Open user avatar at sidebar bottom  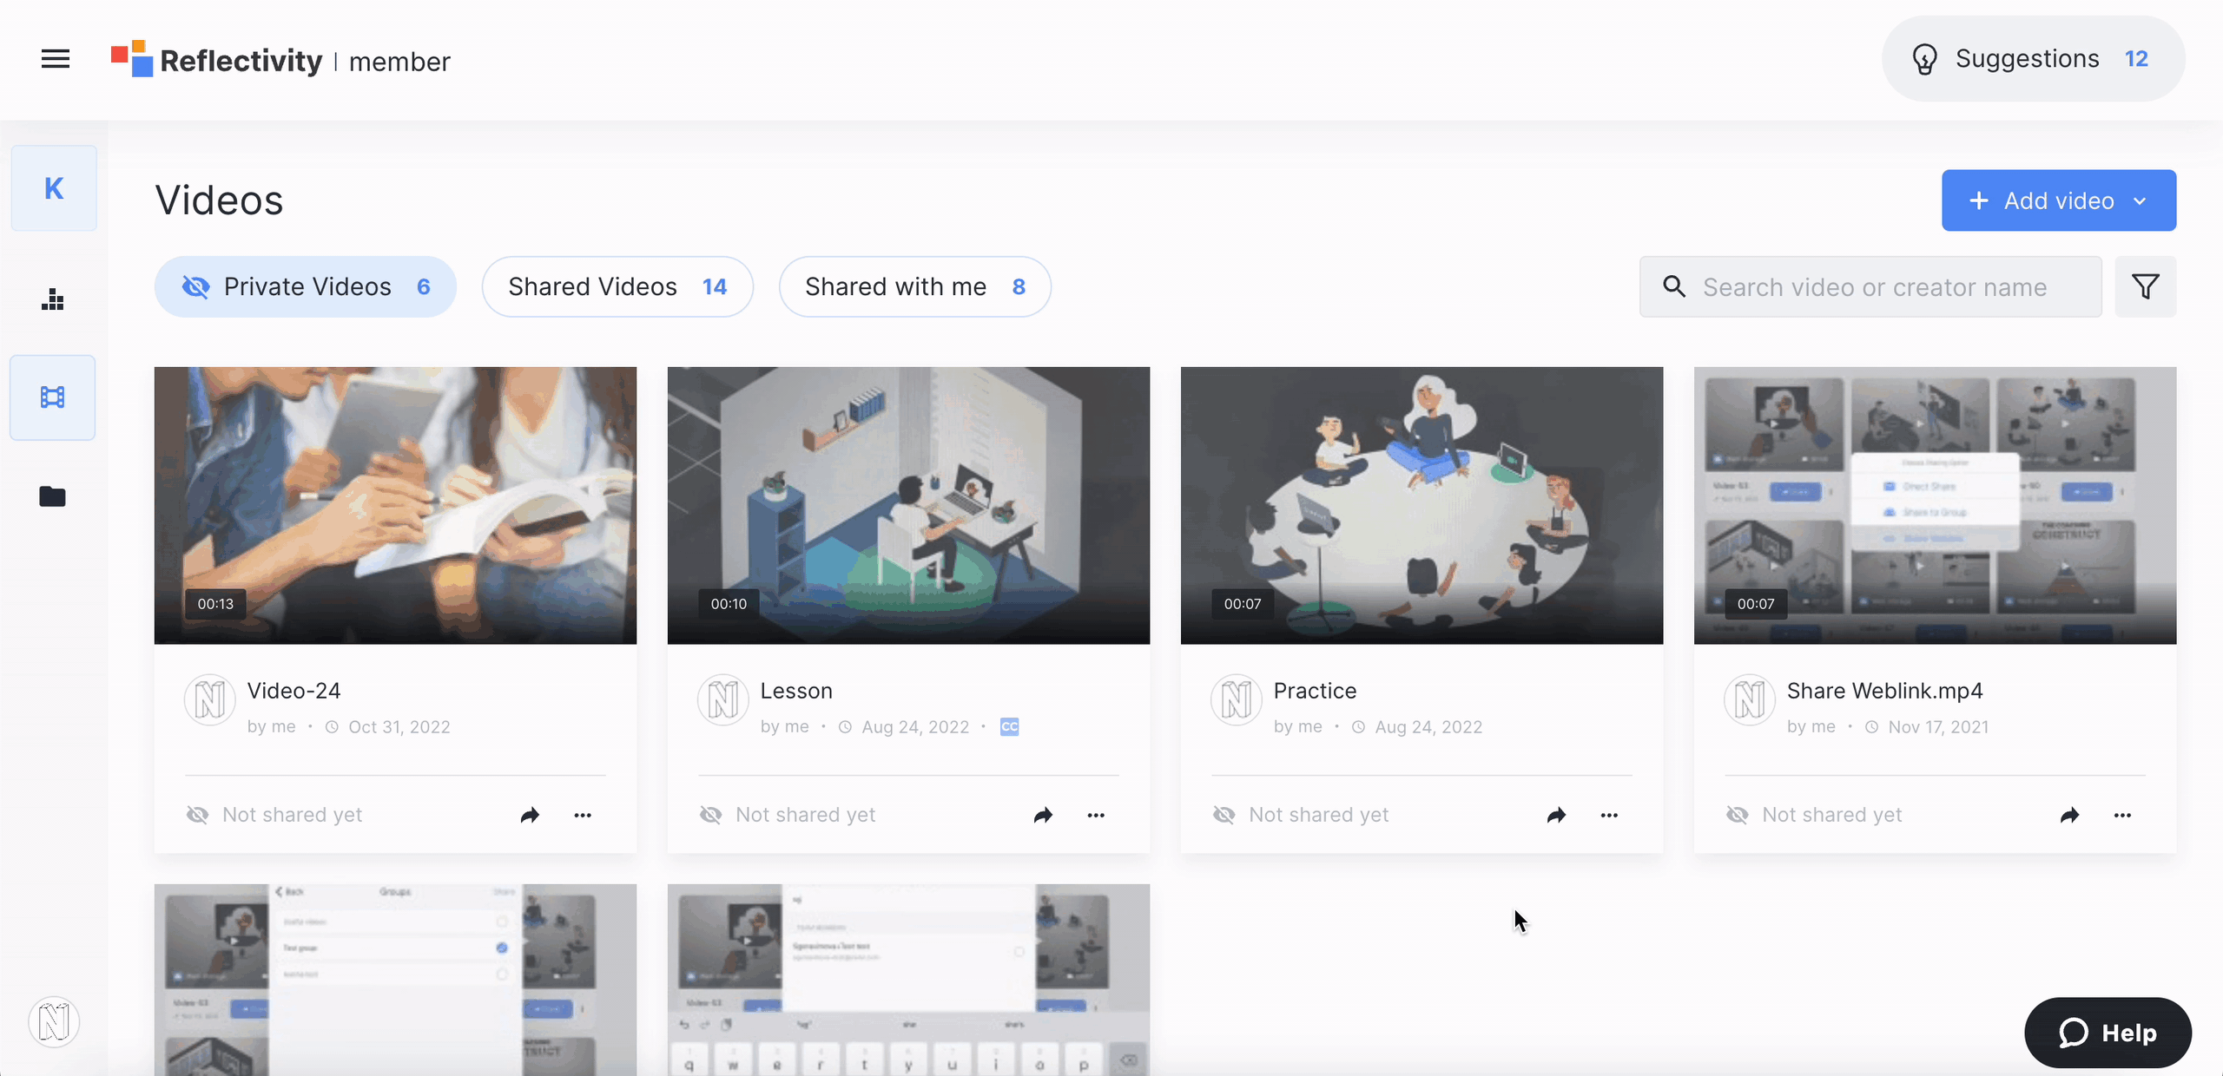click(54, 1021)
